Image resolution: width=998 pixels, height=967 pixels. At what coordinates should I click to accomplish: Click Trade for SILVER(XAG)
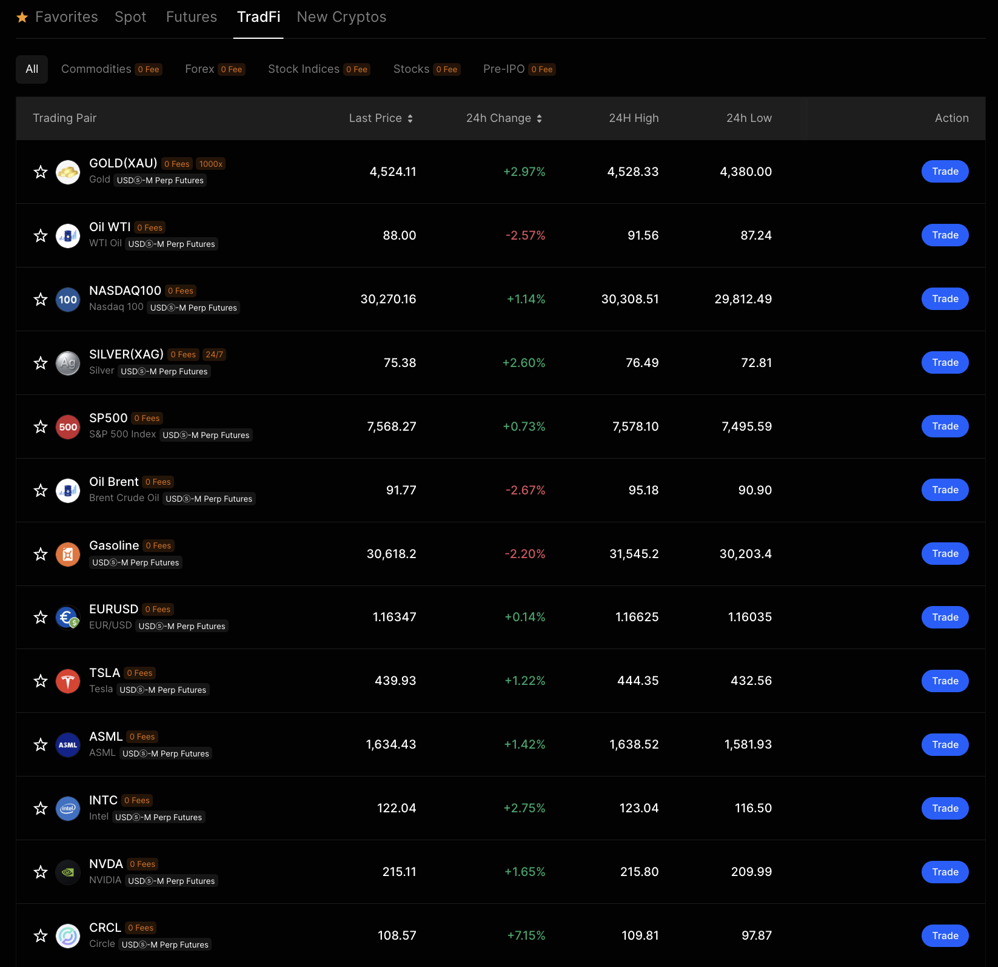coord(945,363)
